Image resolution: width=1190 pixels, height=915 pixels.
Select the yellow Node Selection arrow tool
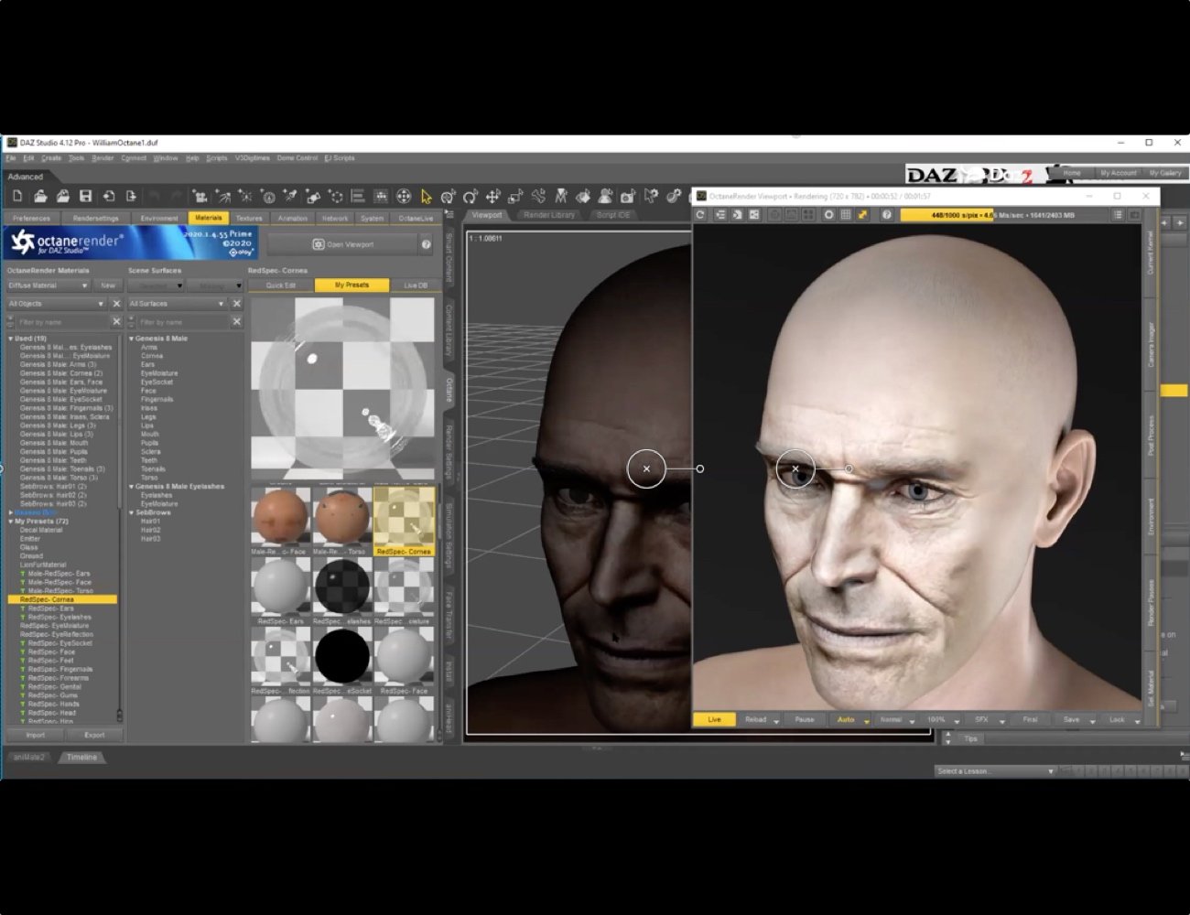[x=426, y=196]
